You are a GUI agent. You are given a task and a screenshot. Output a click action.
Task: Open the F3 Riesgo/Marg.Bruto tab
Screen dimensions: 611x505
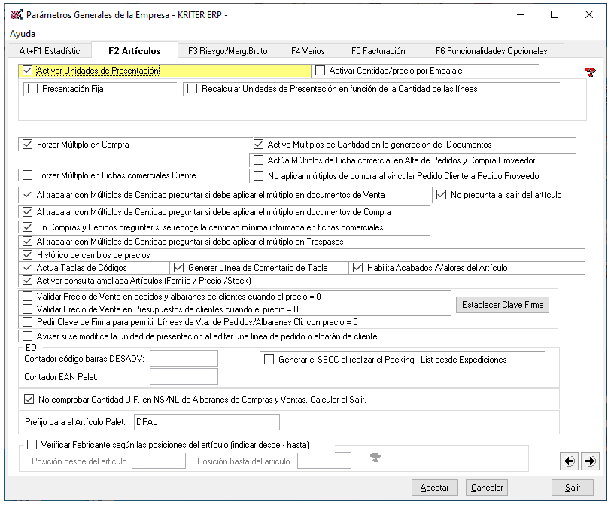point(227,51)
